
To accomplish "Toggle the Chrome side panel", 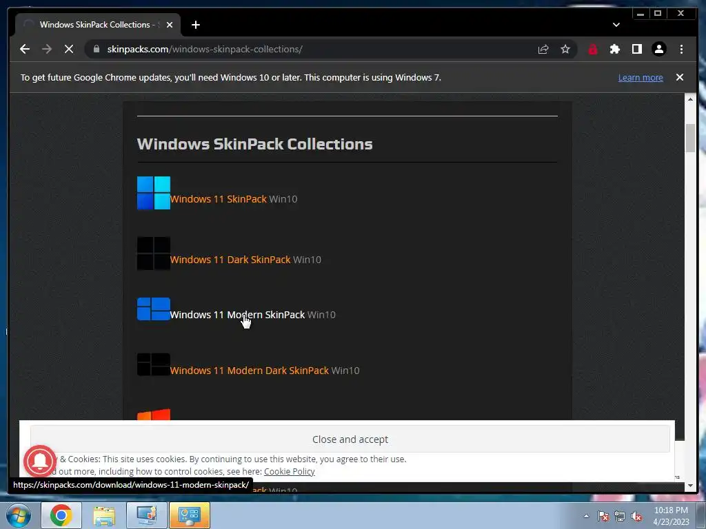I will pos(636,49).
